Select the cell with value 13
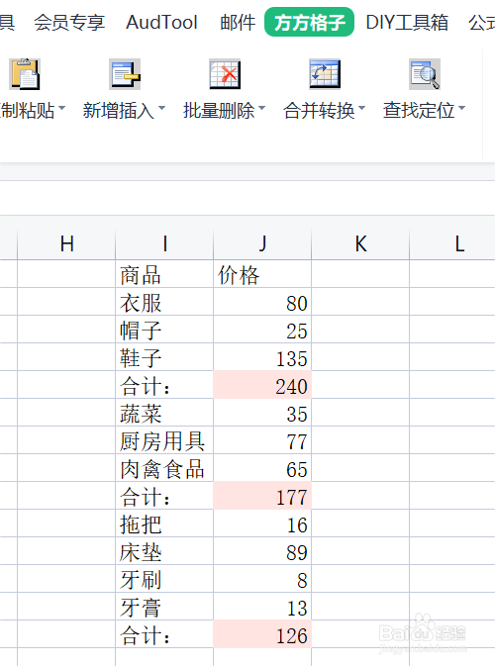This screenshot has width=495, height=666. click(262, 607)
